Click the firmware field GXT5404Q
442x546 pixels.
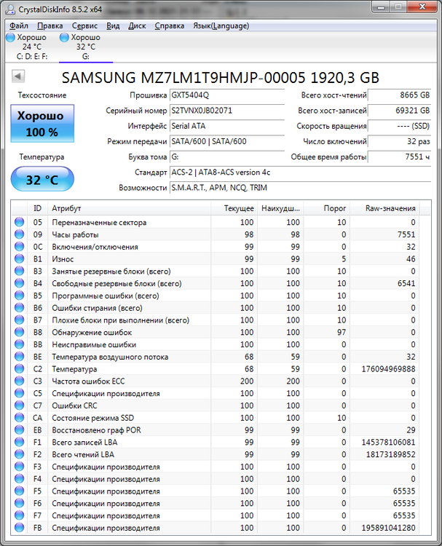point(226,95)
